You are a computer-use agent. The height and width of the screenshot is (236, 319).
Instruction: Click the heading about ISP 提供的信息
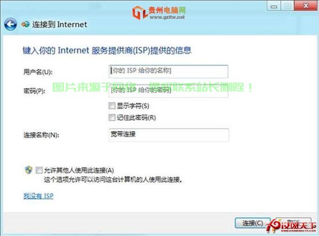[107, 51]
